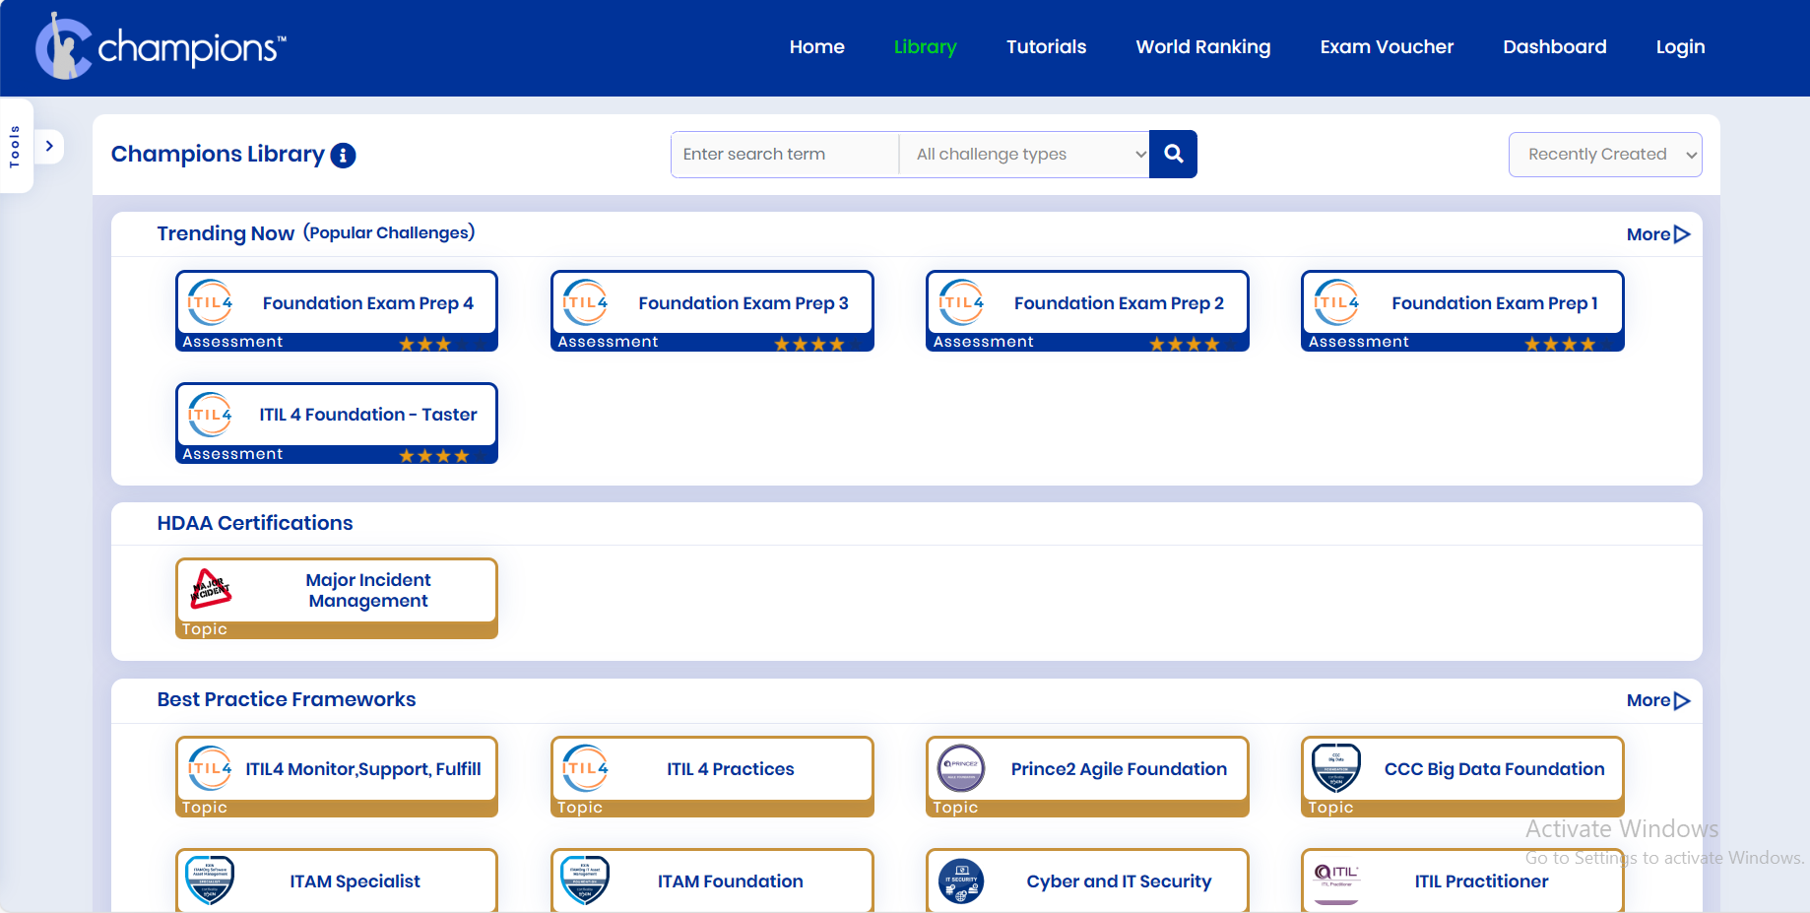Click the ITIL Practitioner logo icon

(x=1336, y=877)
